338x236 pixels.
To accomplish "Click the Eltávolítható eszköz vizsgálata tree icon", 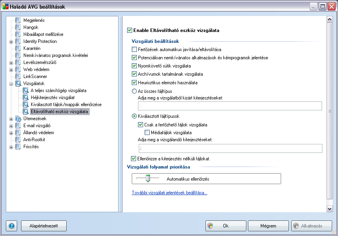I will 26,112.
